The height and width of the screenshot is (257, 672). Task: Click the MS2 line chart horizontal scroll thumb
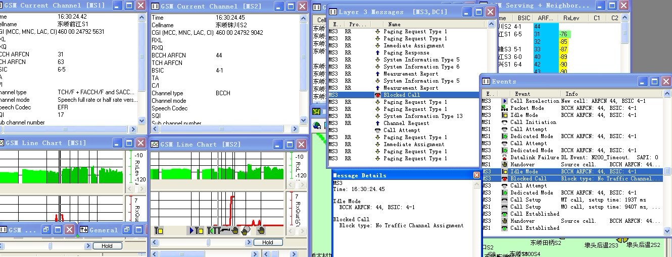(x=208, y=242)
